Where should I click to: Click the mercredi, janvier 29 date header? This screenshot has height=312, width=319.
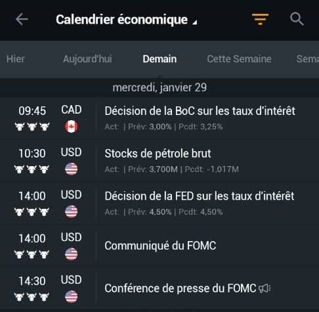(x=159, y=87)
